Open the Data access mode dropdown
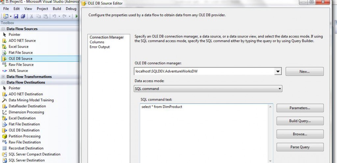 click(x=280, y=89)
